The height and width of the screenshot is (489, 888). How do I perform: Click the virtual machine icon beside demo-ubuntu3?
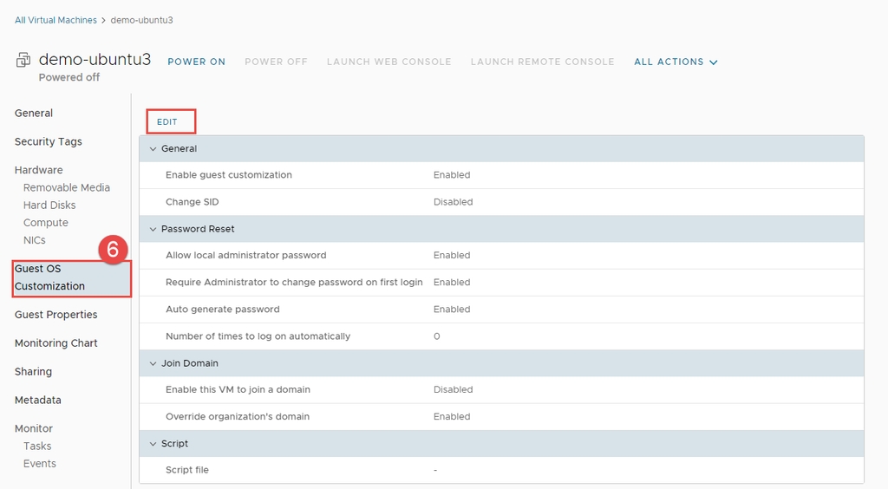pyautogui.click(x=23, y=61)
